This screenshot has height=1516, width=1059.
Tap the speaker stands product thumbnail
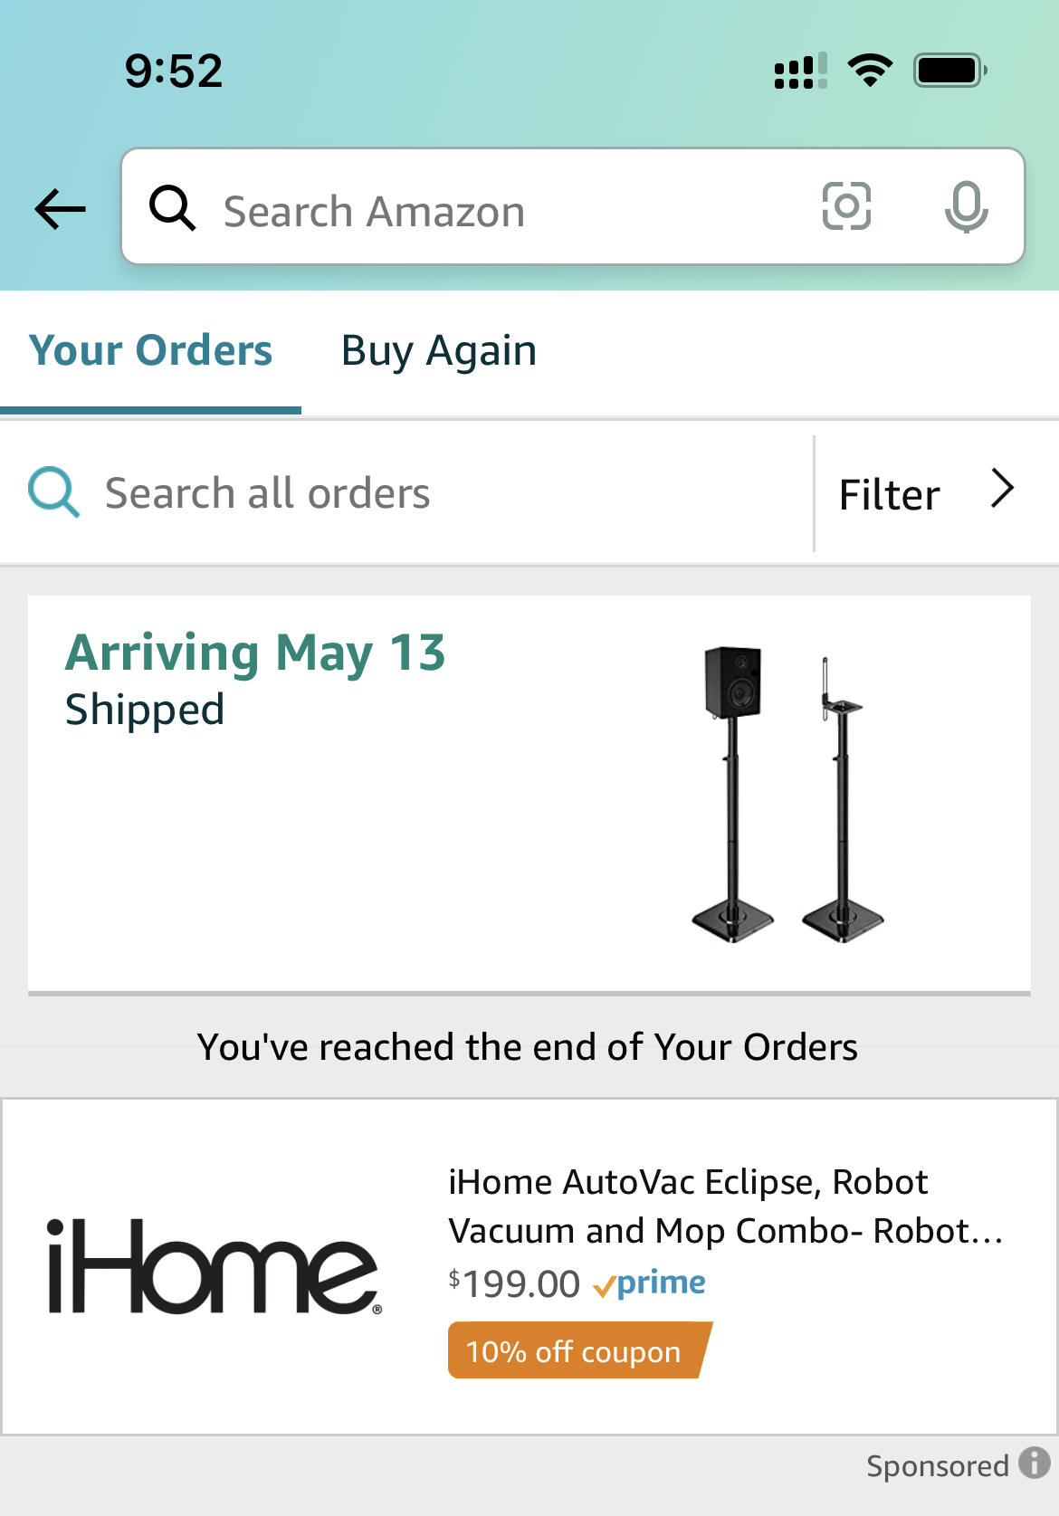tap(786, 795)
